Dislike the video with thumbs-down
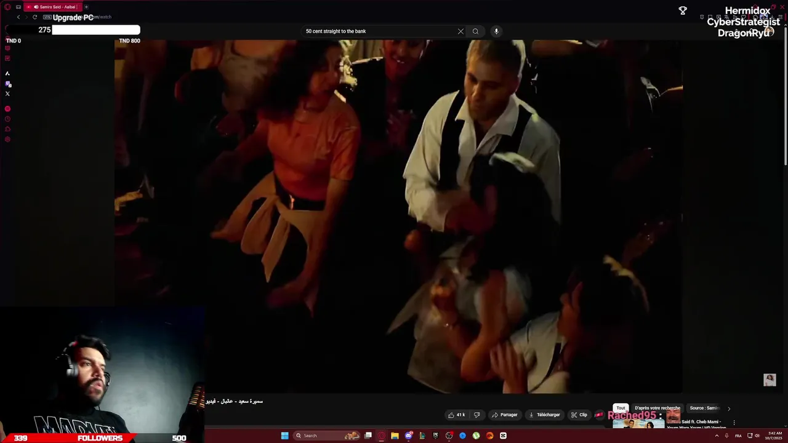Viewport: 788px width, 443px height. point(476,415)
